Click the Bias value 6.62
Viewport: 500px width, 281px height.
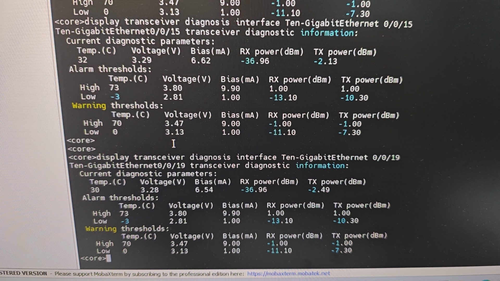(201, 61)
